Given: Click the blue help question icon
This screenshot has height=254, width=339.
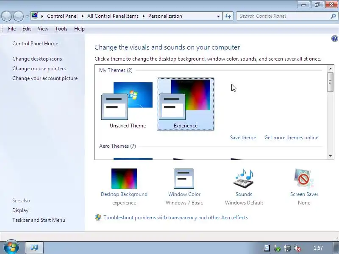Looking at the screenshot, I should tap(334, 39).
